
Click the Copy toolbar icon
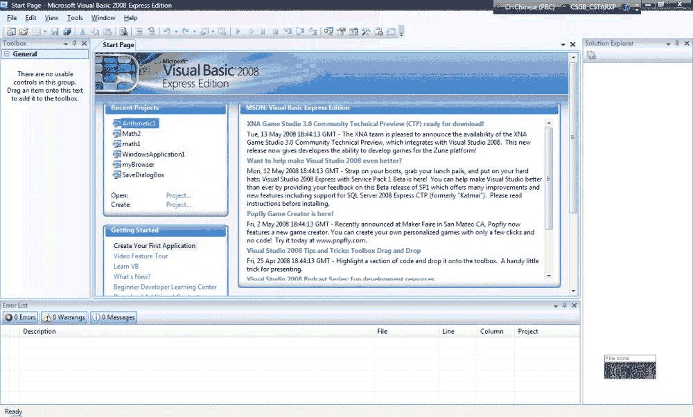[x=95, y=31]
